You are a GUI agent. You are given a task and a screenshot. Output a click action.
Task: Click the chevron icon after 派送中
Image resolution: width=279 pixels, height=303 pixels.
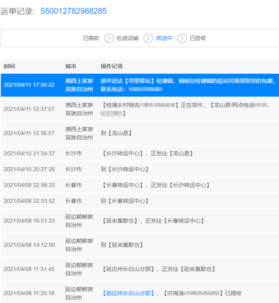tap(182, 38)
